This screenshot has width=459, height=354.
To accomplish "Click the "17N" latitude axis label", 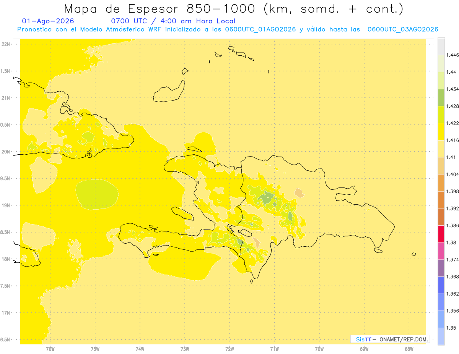I will [6, 313].
